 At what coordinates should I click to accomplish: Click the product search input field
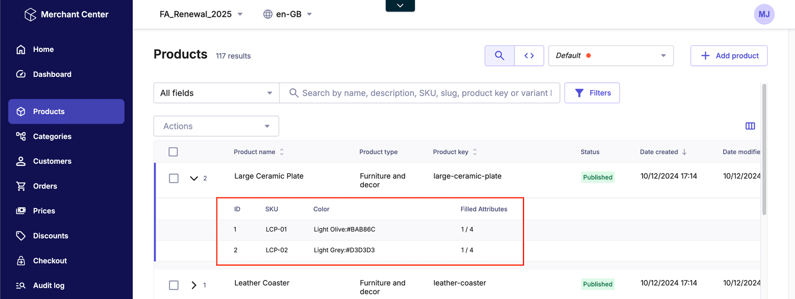pos(426,93)
